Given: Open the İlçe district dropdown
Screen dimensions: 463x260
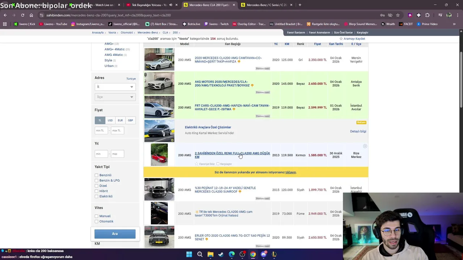Looking at the screenshot, I should [x=115, y=97].
